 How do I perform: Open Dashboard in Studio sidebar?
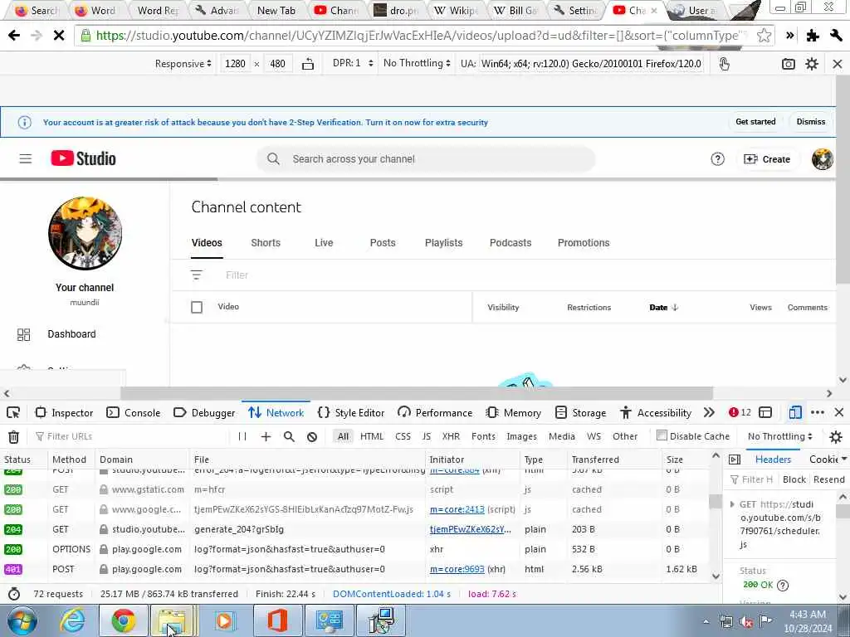tap(71, 334)
